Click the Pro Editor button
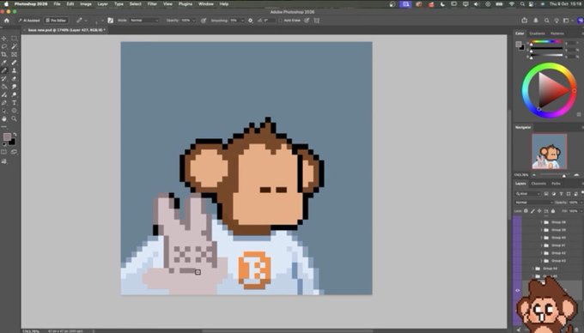This screenshot has width=584, height=333. 56,21
